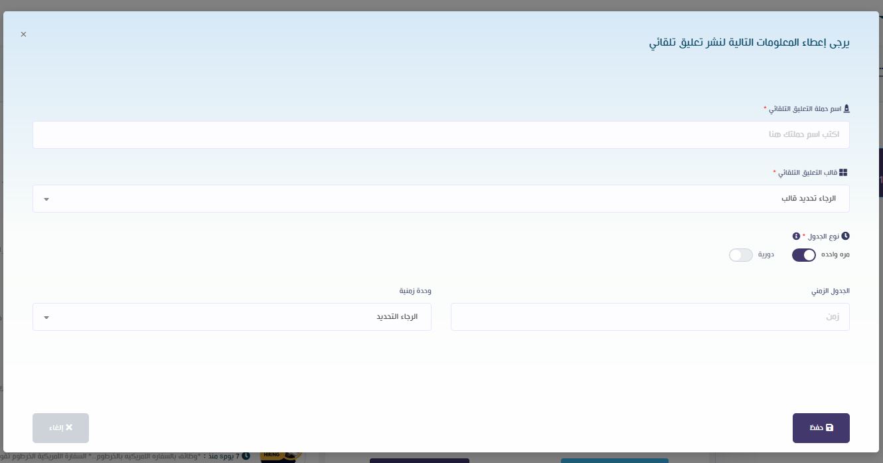Focus the campaign name input field
This screenshot has width=883, height=463.
point(441,135)
